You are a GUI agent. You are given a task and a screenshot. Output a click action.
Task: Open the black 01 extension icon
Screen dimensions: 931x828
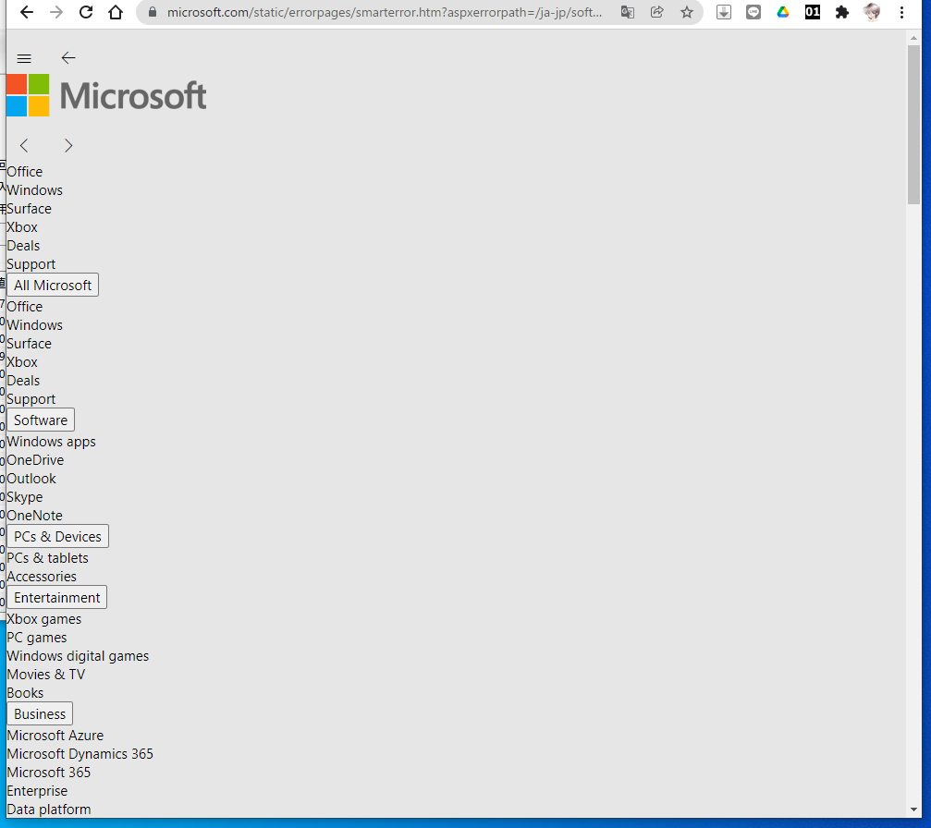click(813, 12)
